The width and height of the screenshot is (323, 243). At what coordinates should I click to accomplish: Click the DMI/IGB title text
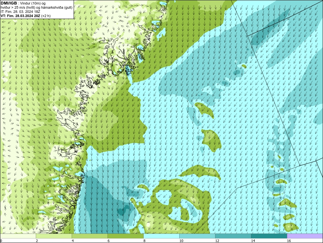pos(9,3)
